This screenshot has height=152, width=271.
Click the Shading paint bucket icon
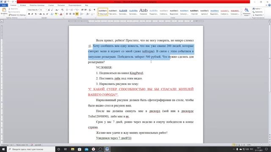pos(88,14)
